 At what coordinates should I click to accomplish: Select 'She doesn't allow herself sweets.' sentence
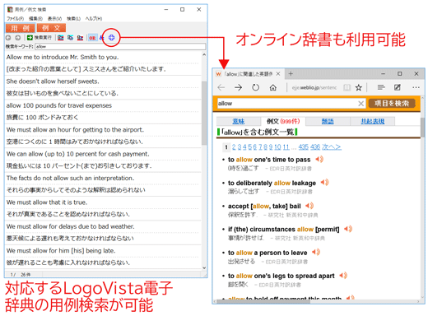pos(53,81)
